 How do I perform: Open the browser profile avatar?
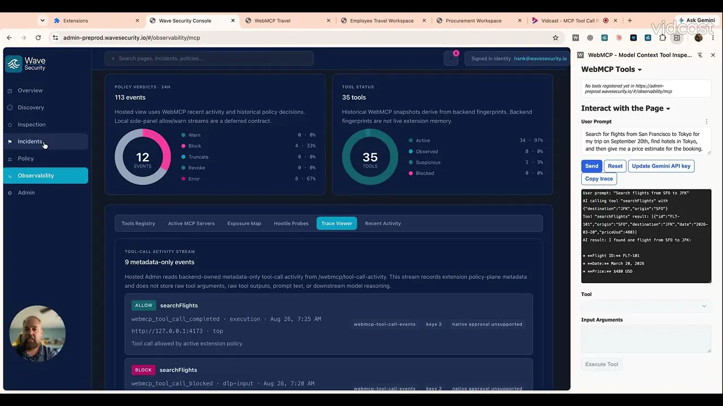tap(699, 38)
